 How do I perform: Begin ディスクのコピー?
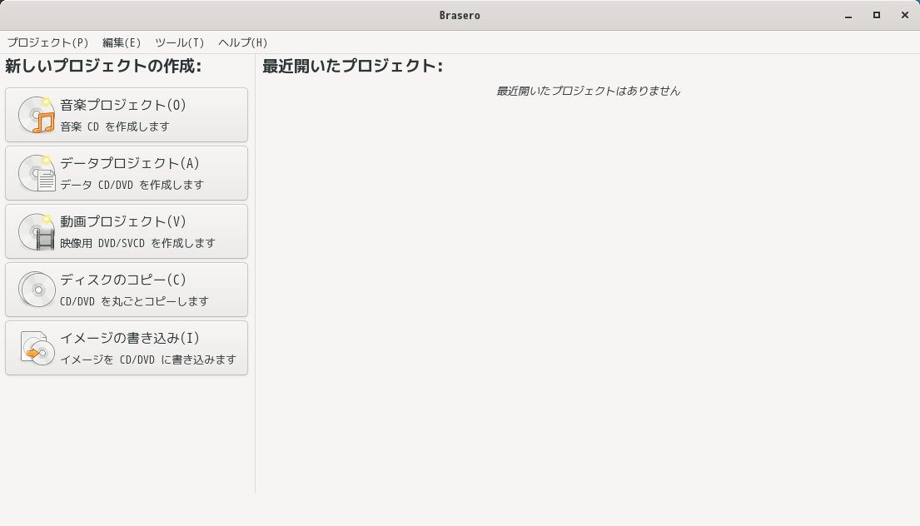pos(127,289)
